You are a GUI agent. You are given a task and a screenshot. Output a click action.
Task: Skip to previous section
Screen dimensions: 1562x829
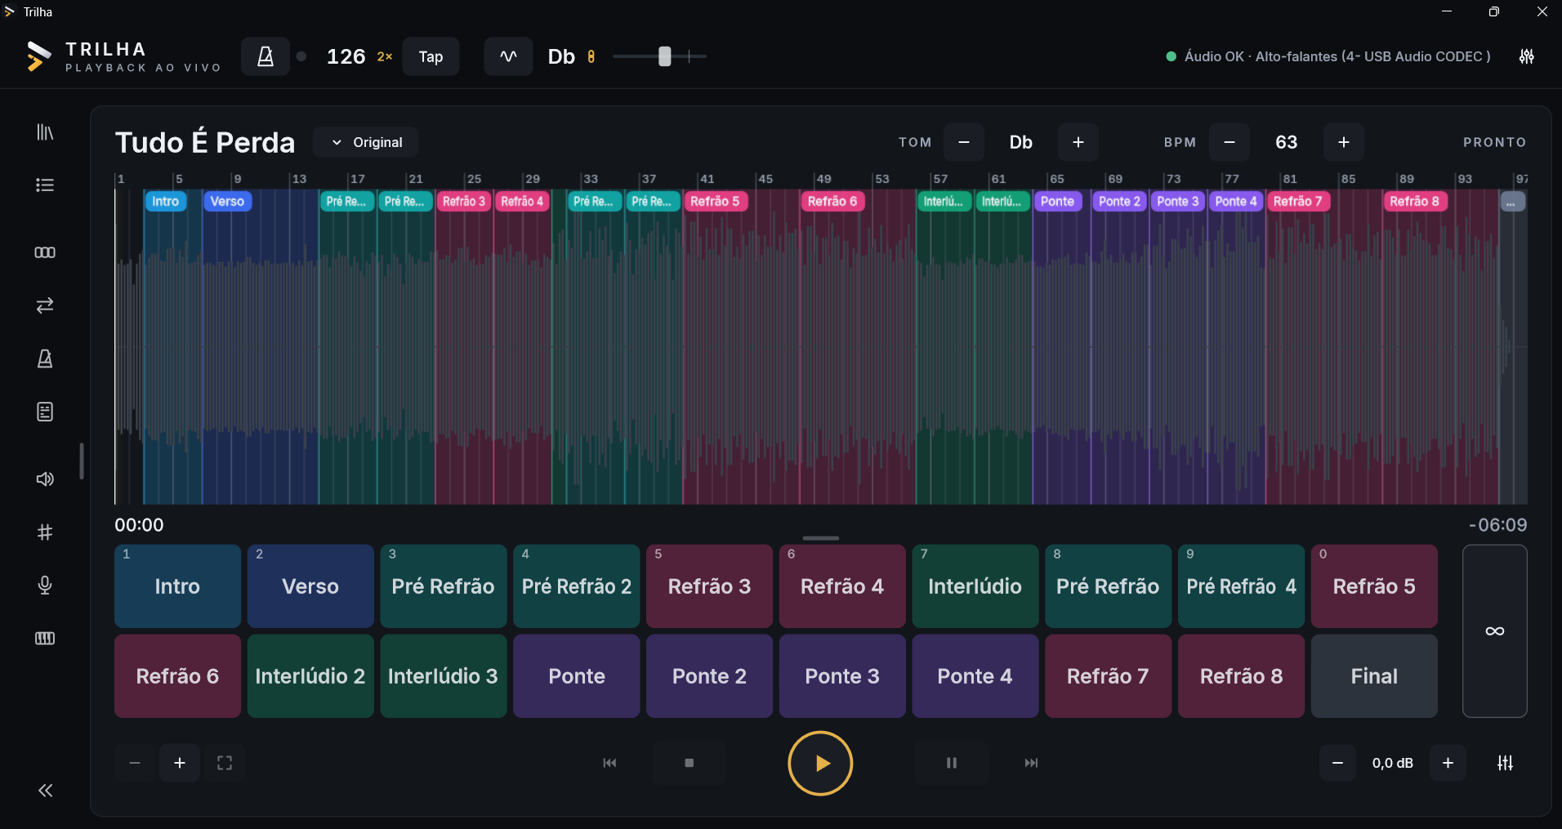(x=609, y=763)
